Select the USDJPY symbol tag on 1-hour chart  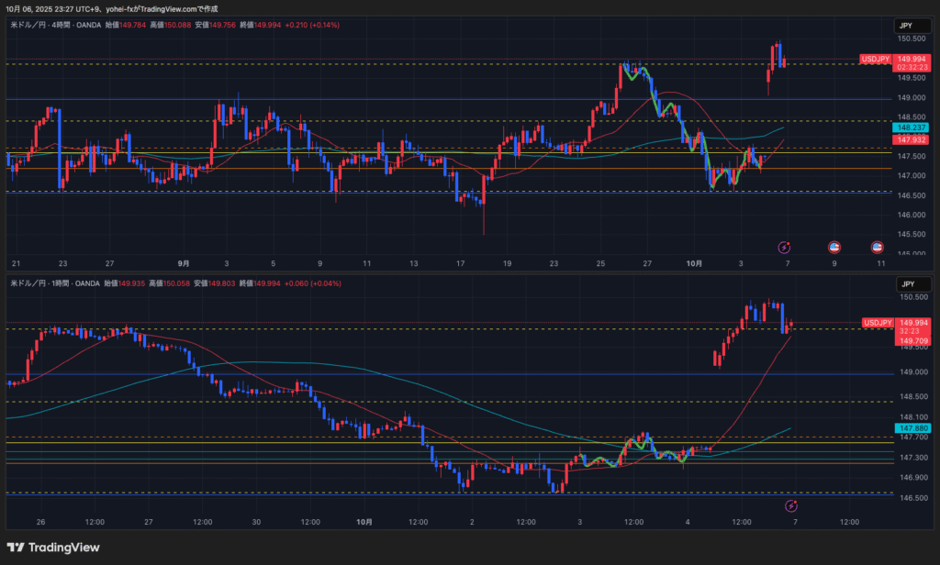877,323
